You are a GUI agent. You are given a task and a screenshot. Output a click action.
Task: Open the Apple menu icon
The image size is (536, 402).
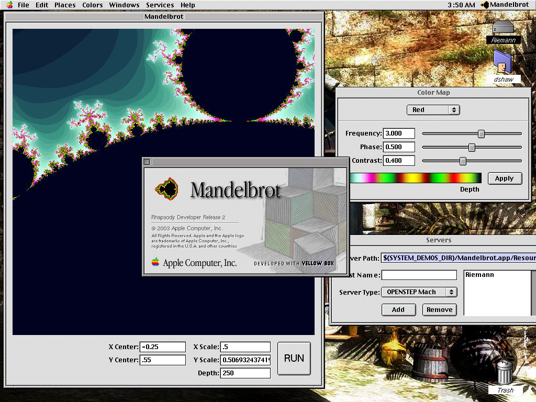tap(9, 5)
